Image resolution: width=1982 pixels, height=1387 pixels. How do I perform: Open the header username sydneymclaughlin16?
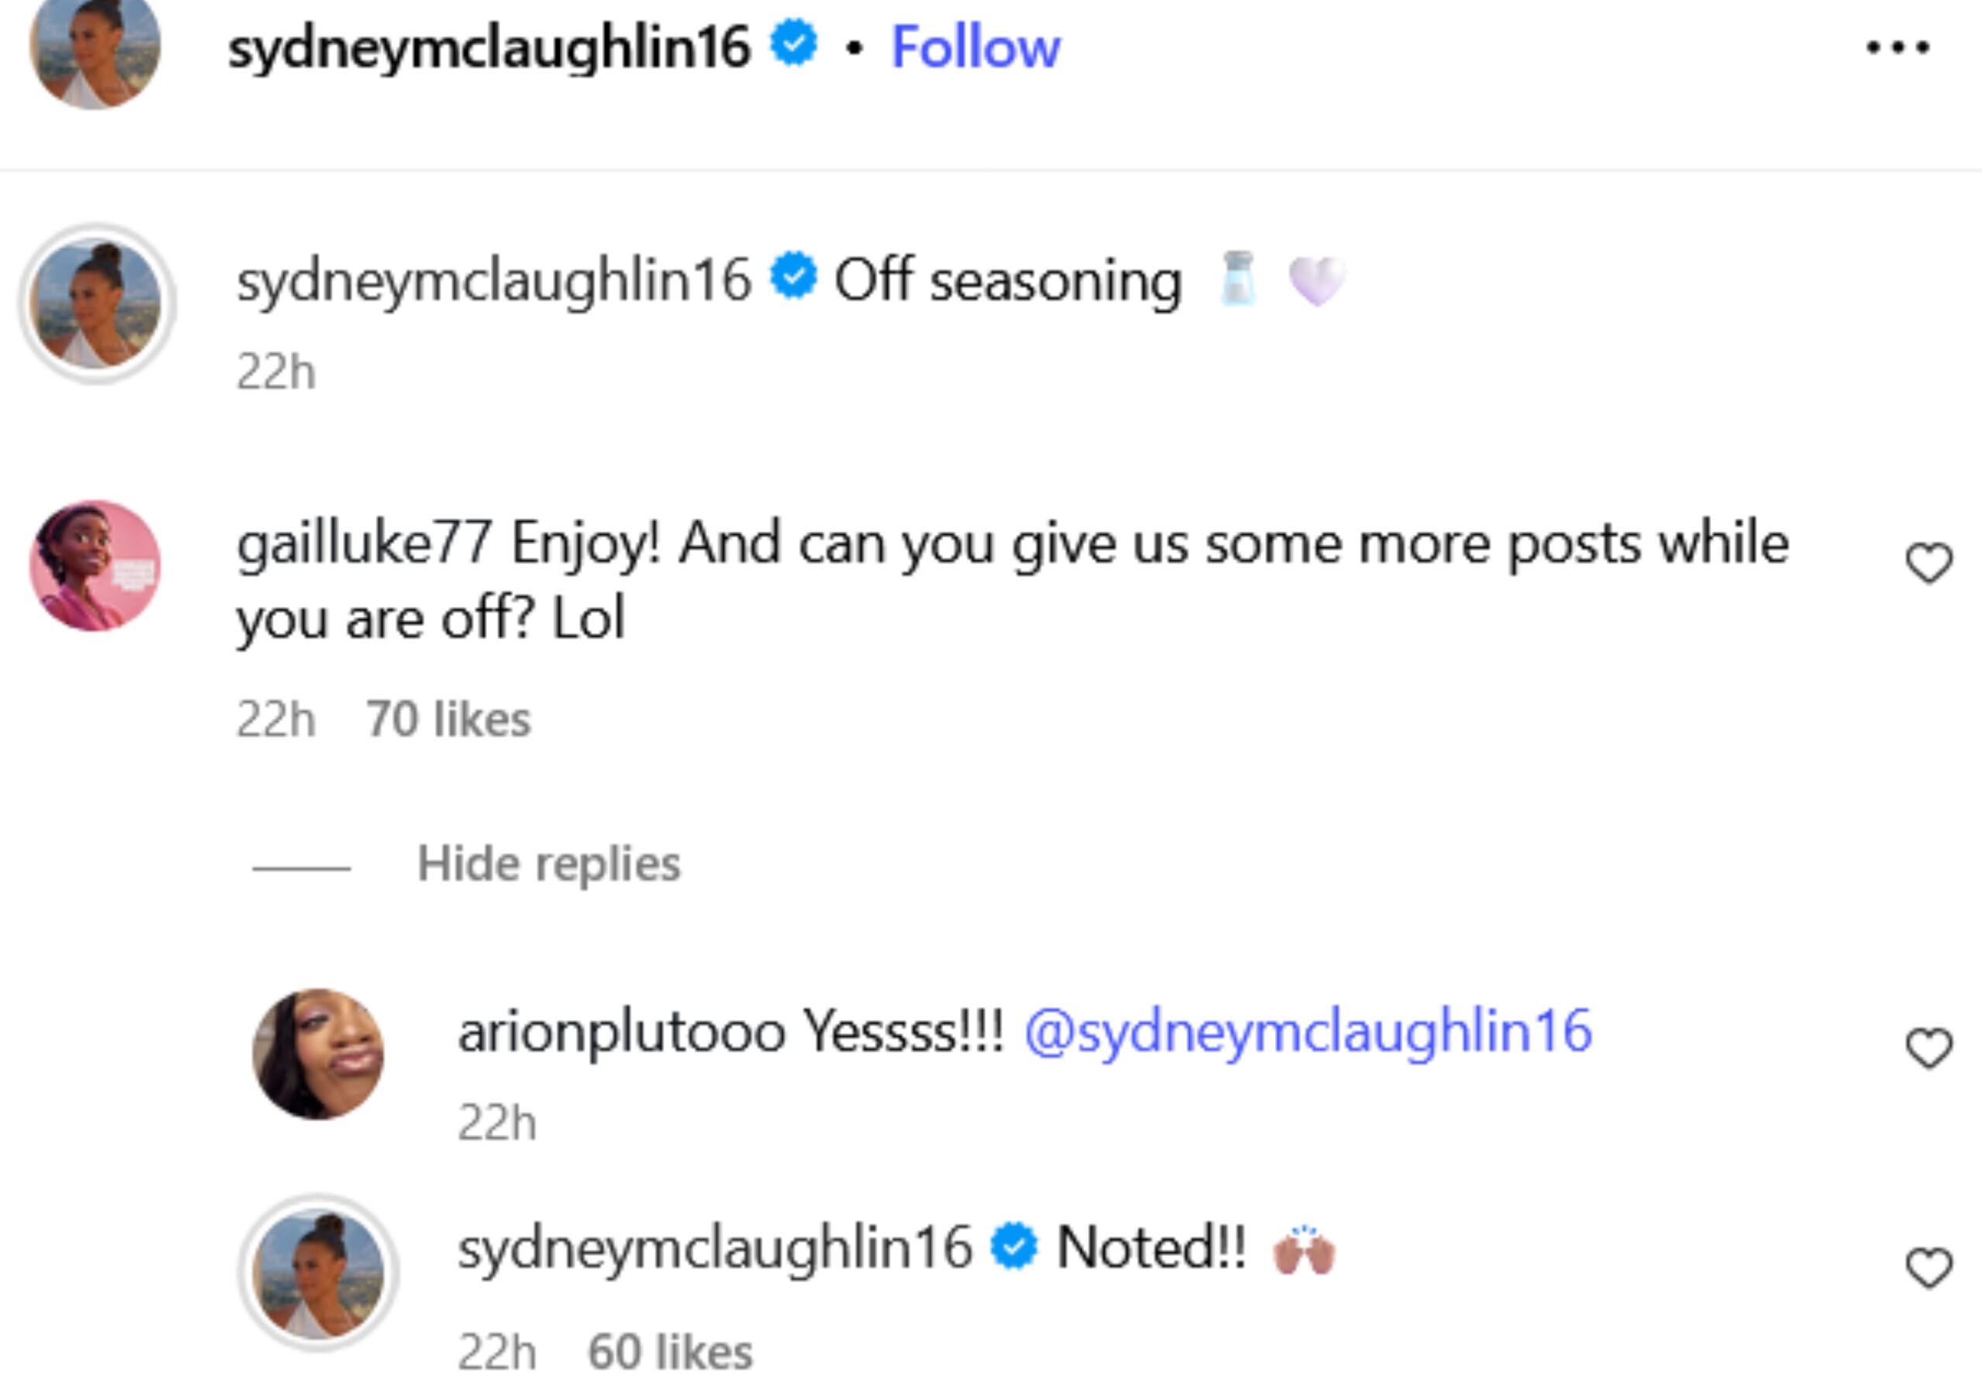[x=489, y=47]
